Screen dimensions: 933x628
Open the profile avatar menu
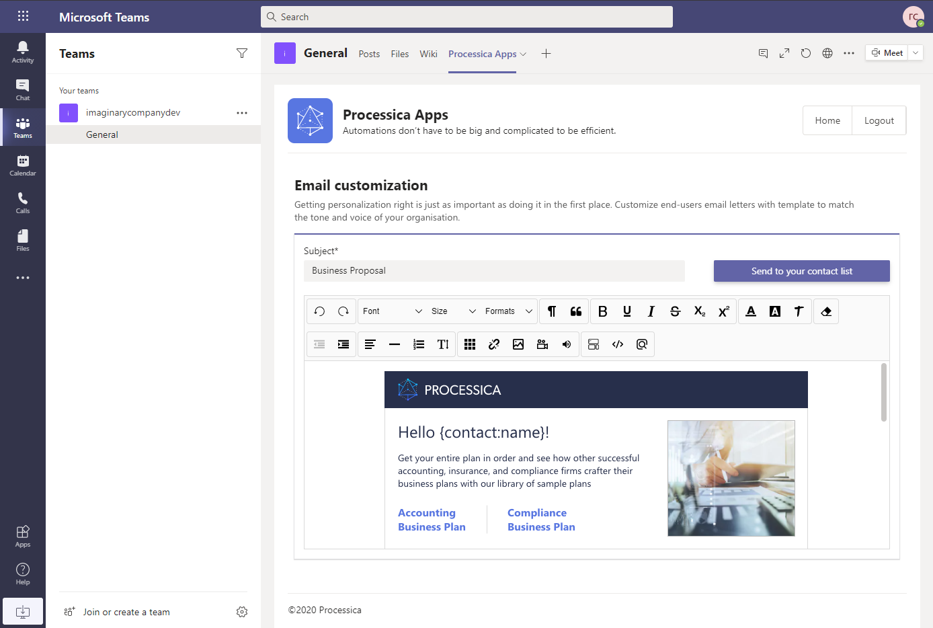[x=914, y=17]
